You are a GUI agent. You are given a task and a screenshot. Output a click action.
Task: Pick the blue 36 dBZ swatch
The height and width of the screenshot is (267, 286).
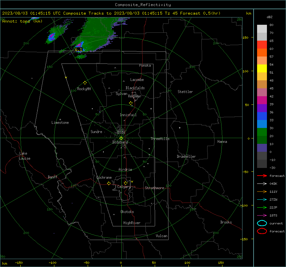(262, 116)
